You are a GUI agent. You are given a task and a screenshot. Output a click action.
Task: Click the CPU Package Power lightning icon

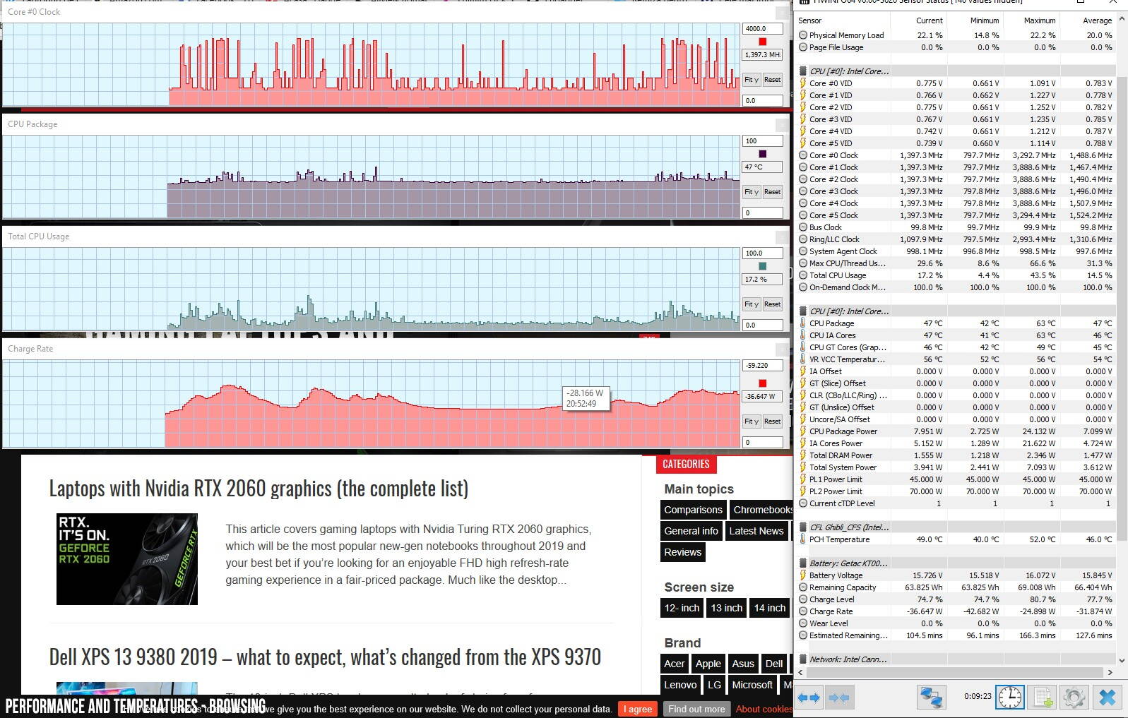point(803,431)
